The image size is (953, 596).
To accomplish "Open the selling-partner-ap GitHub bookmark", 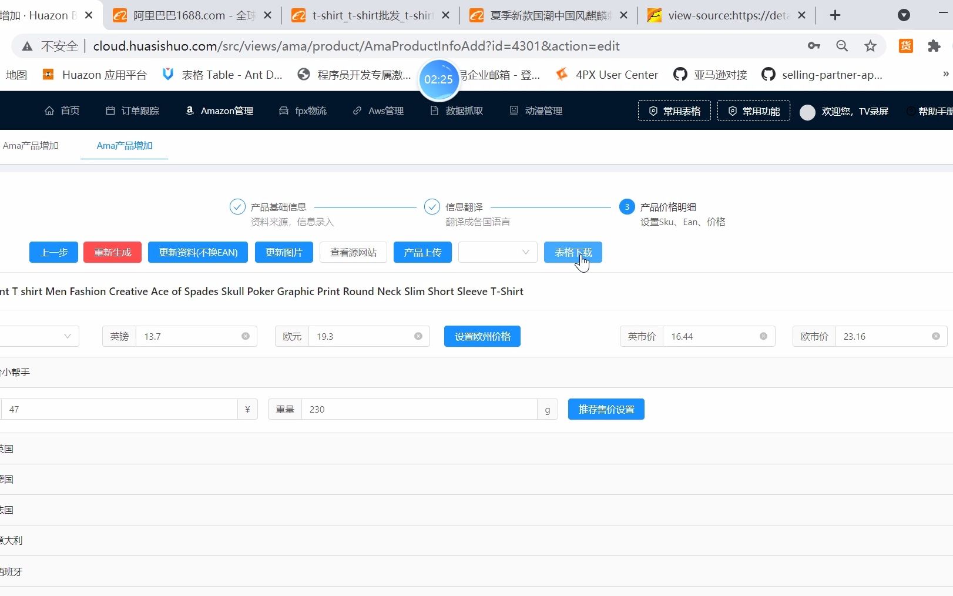I will coord(821,75).
